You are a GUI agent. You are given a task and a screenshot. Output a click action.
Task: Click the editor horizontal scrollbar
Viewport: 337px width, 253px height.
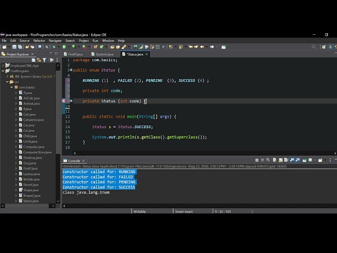pos(205,153)
